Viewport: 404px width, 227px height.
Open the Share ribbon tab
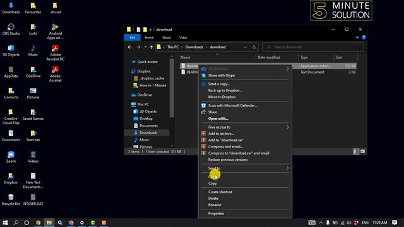[x=166, y=38]
